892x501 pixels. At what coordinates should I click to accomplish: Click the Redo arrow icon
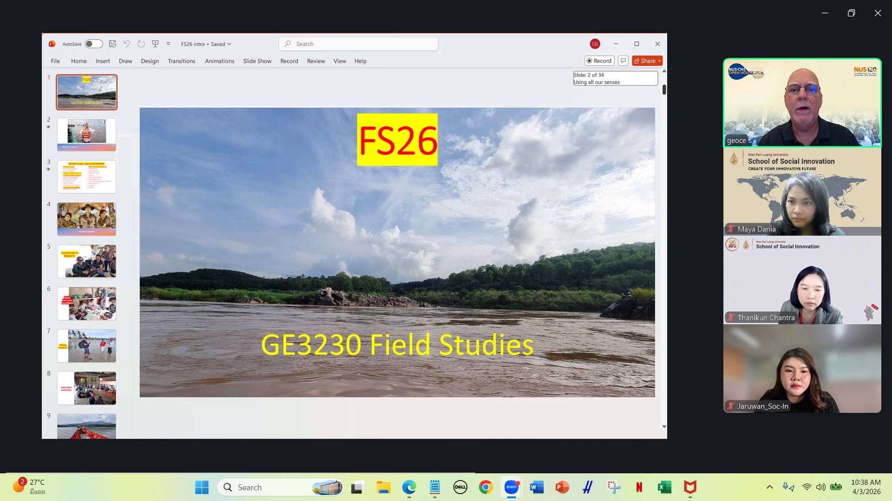click(141, 44)
